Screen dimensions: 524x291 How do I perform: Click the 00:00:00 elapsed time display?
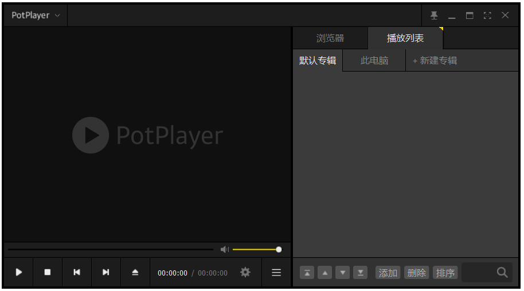pos(173,273)
